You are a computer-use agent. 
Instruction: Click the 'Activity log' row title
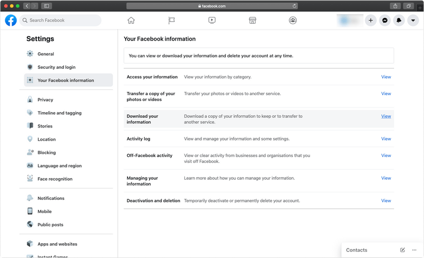click(138, 139)
